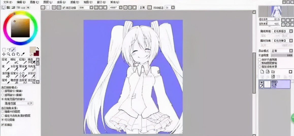This screenshot has width=294, height=136.
Task: Open the Filter menu
Action: [75, 2]
